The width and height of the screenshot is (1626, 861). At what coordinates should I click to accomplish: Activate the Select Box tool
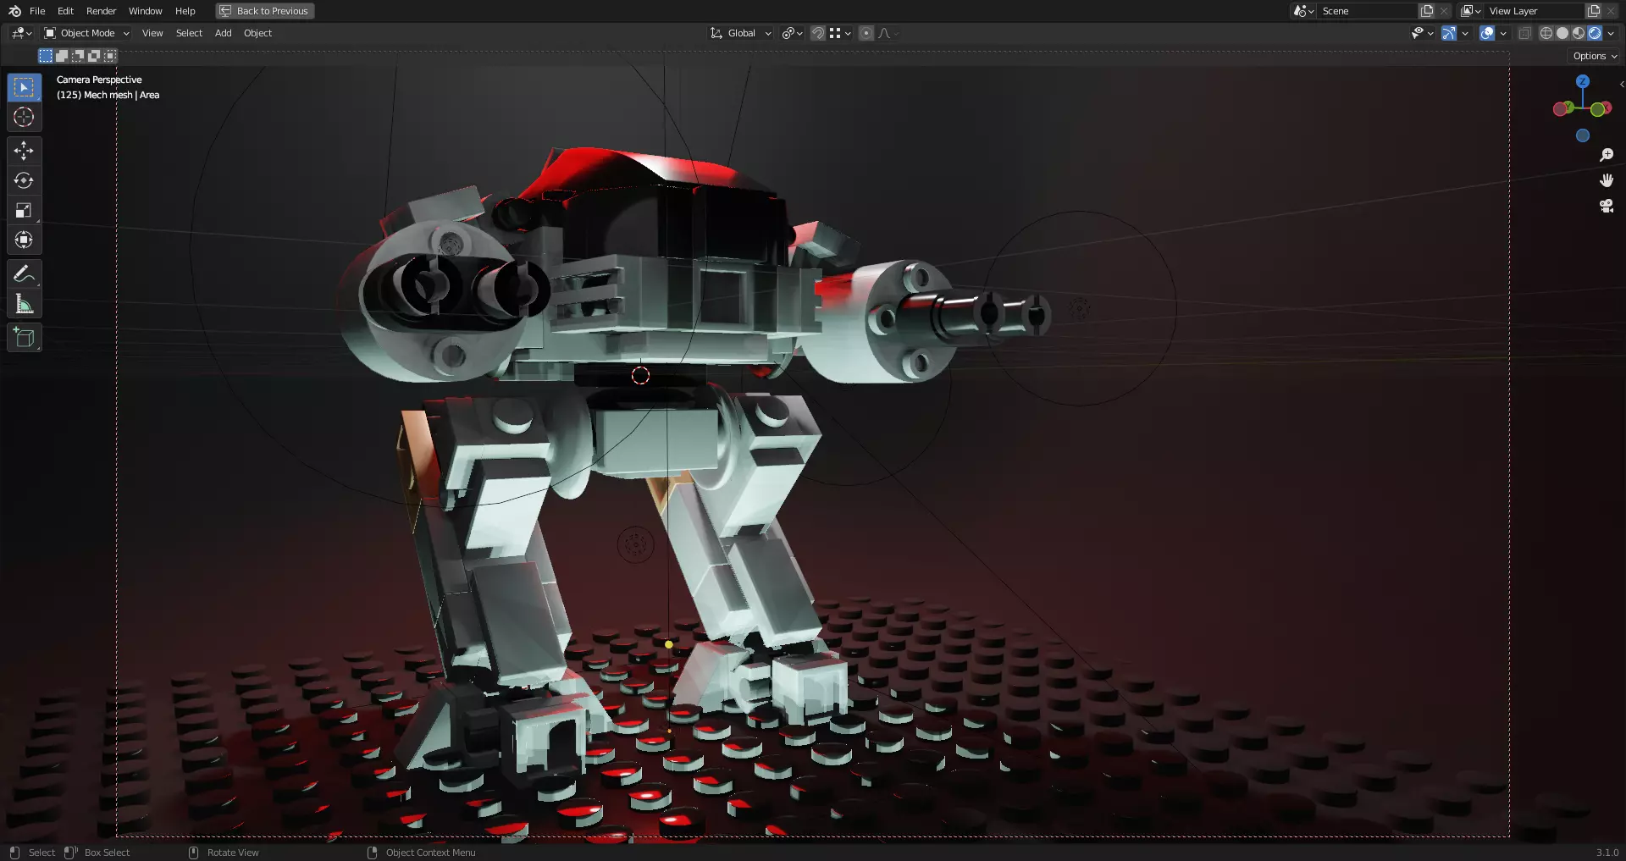tap(24, 87)
